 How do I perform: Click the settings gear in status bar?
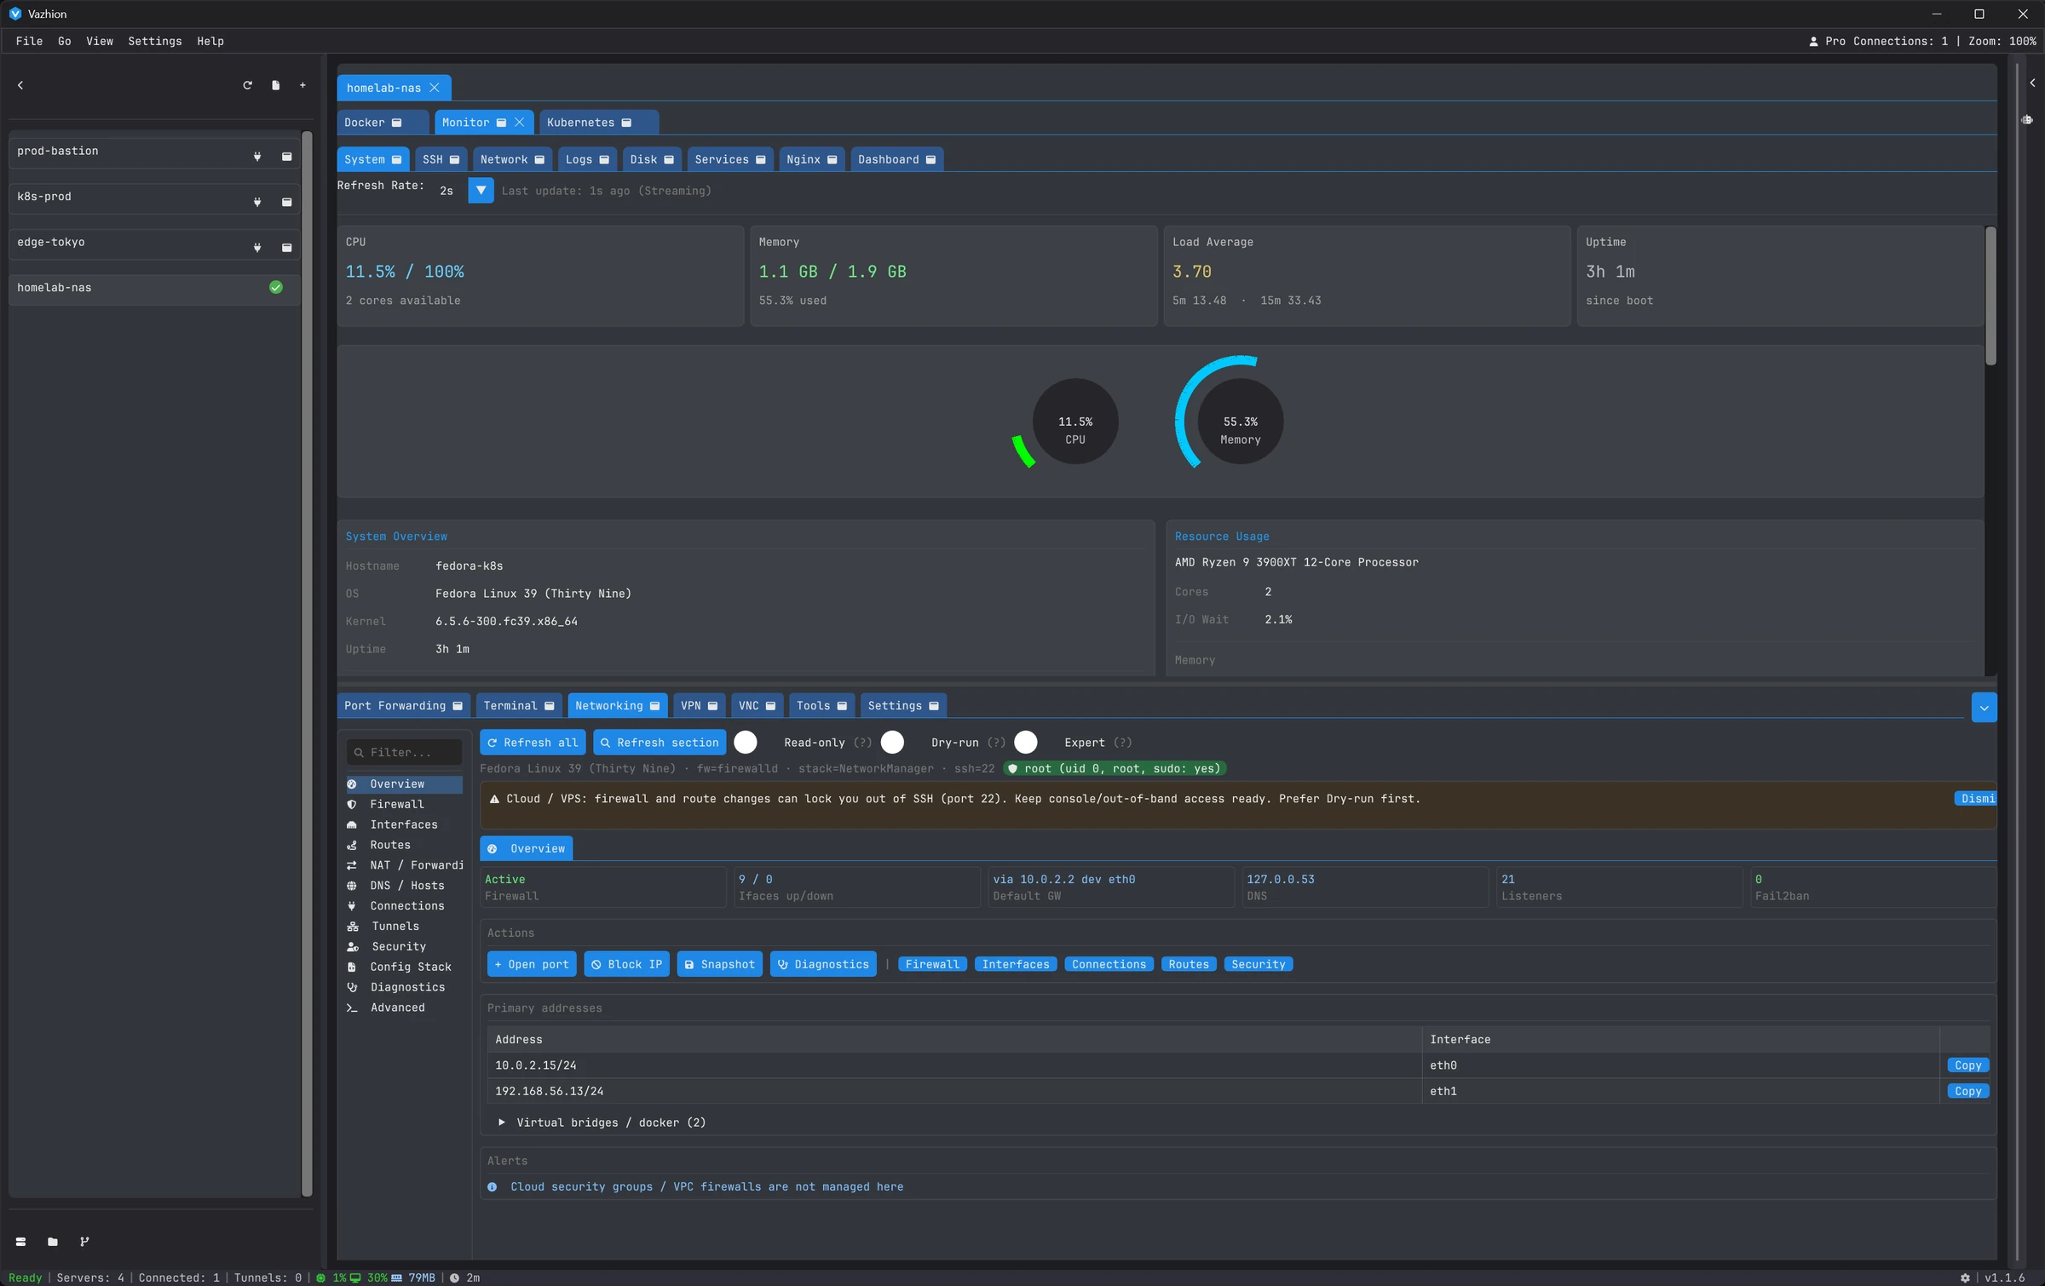[1965, 1277]
